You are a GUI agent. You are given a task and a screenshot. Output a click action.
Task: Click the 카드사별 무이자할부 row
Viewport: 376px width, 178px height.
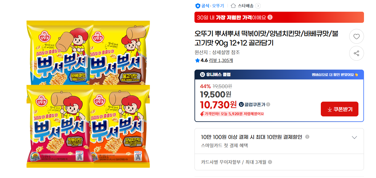(x=233, y=162)
